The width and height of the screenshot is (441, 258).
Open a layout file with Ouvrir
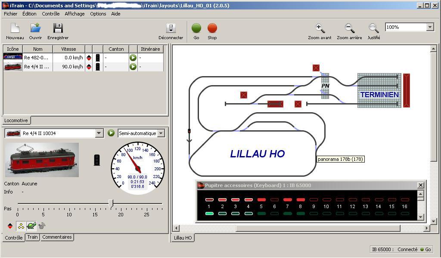35,31
